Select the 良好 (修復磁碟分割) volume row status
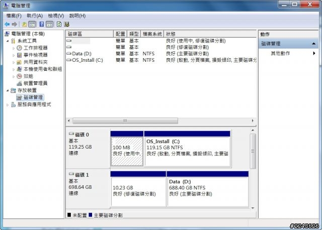 pyautogui.click(x=187, y=47)
